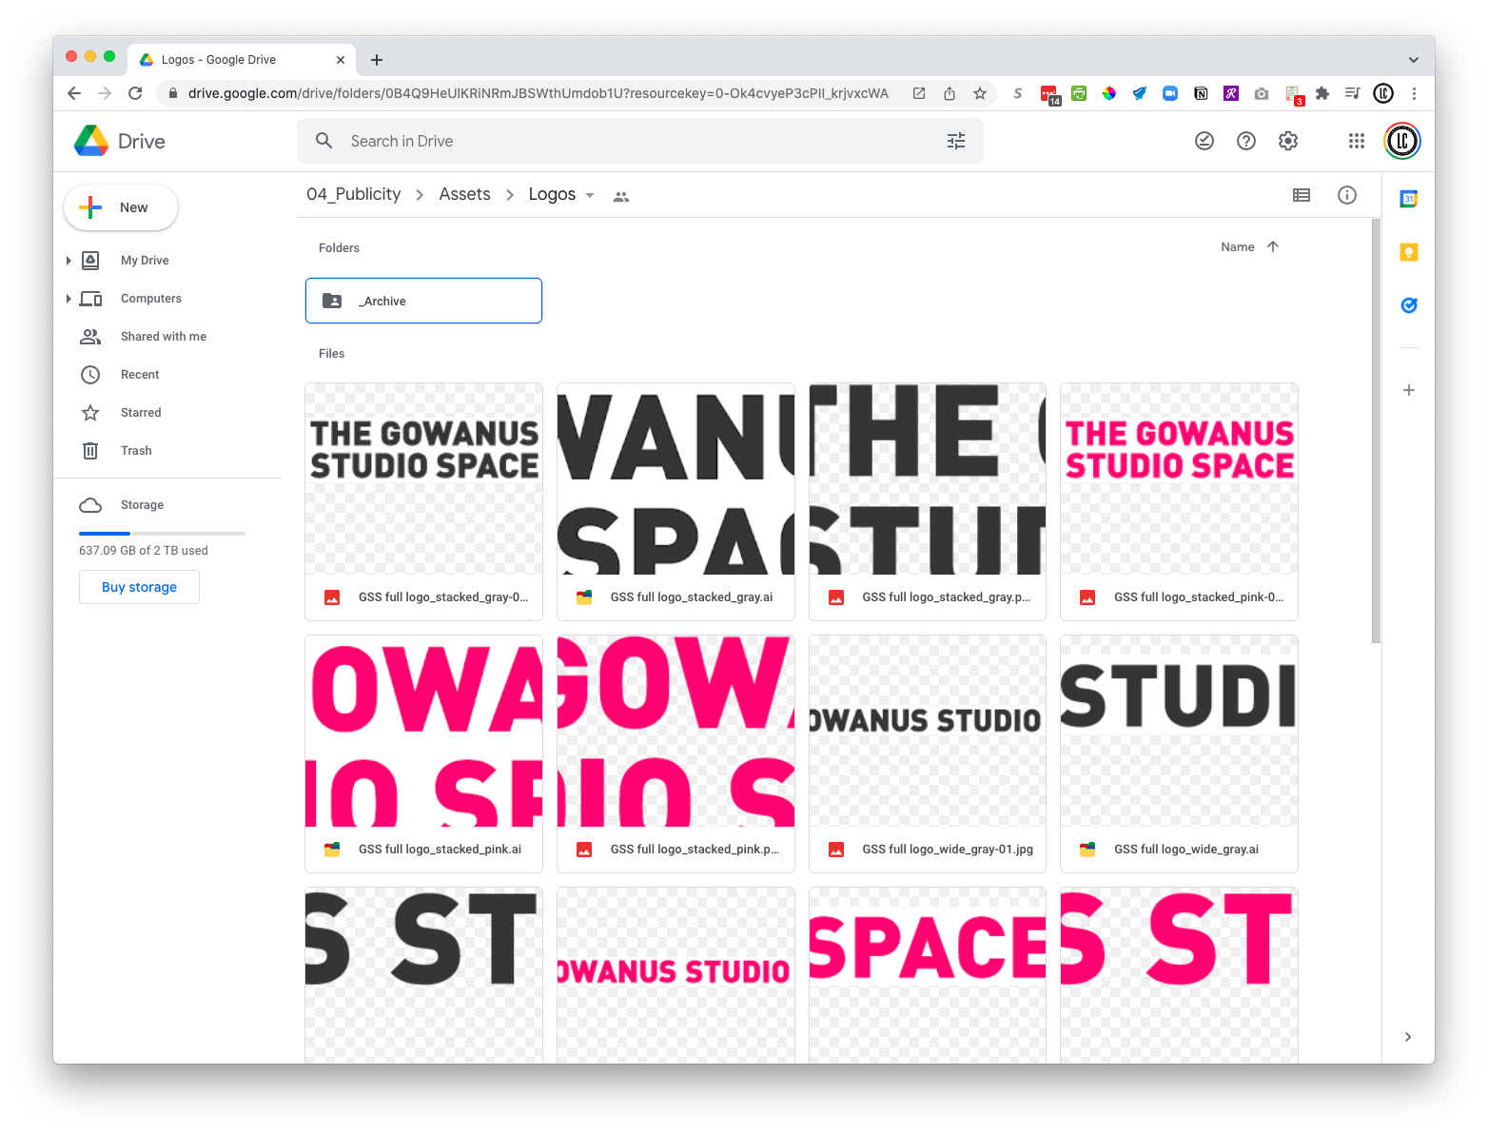Image resolution: width=1488 pixels, height=1134 pixels.
Task: Select GSS full logo_wide_gray.ai file
Action: 1179,753
